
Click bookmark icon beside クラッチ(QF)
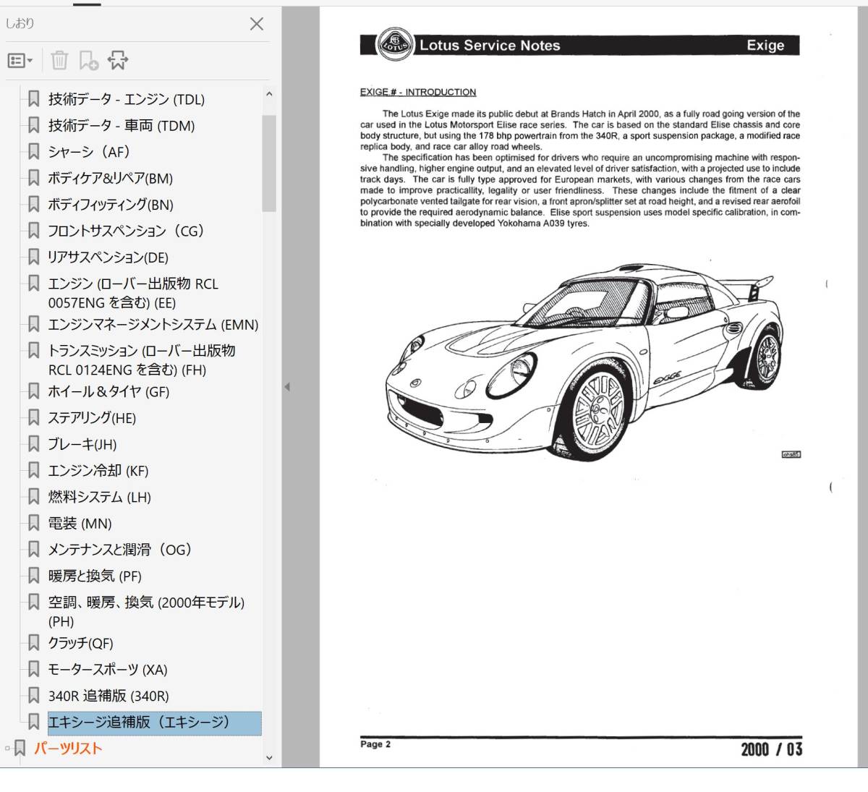[x=33, y=642]
